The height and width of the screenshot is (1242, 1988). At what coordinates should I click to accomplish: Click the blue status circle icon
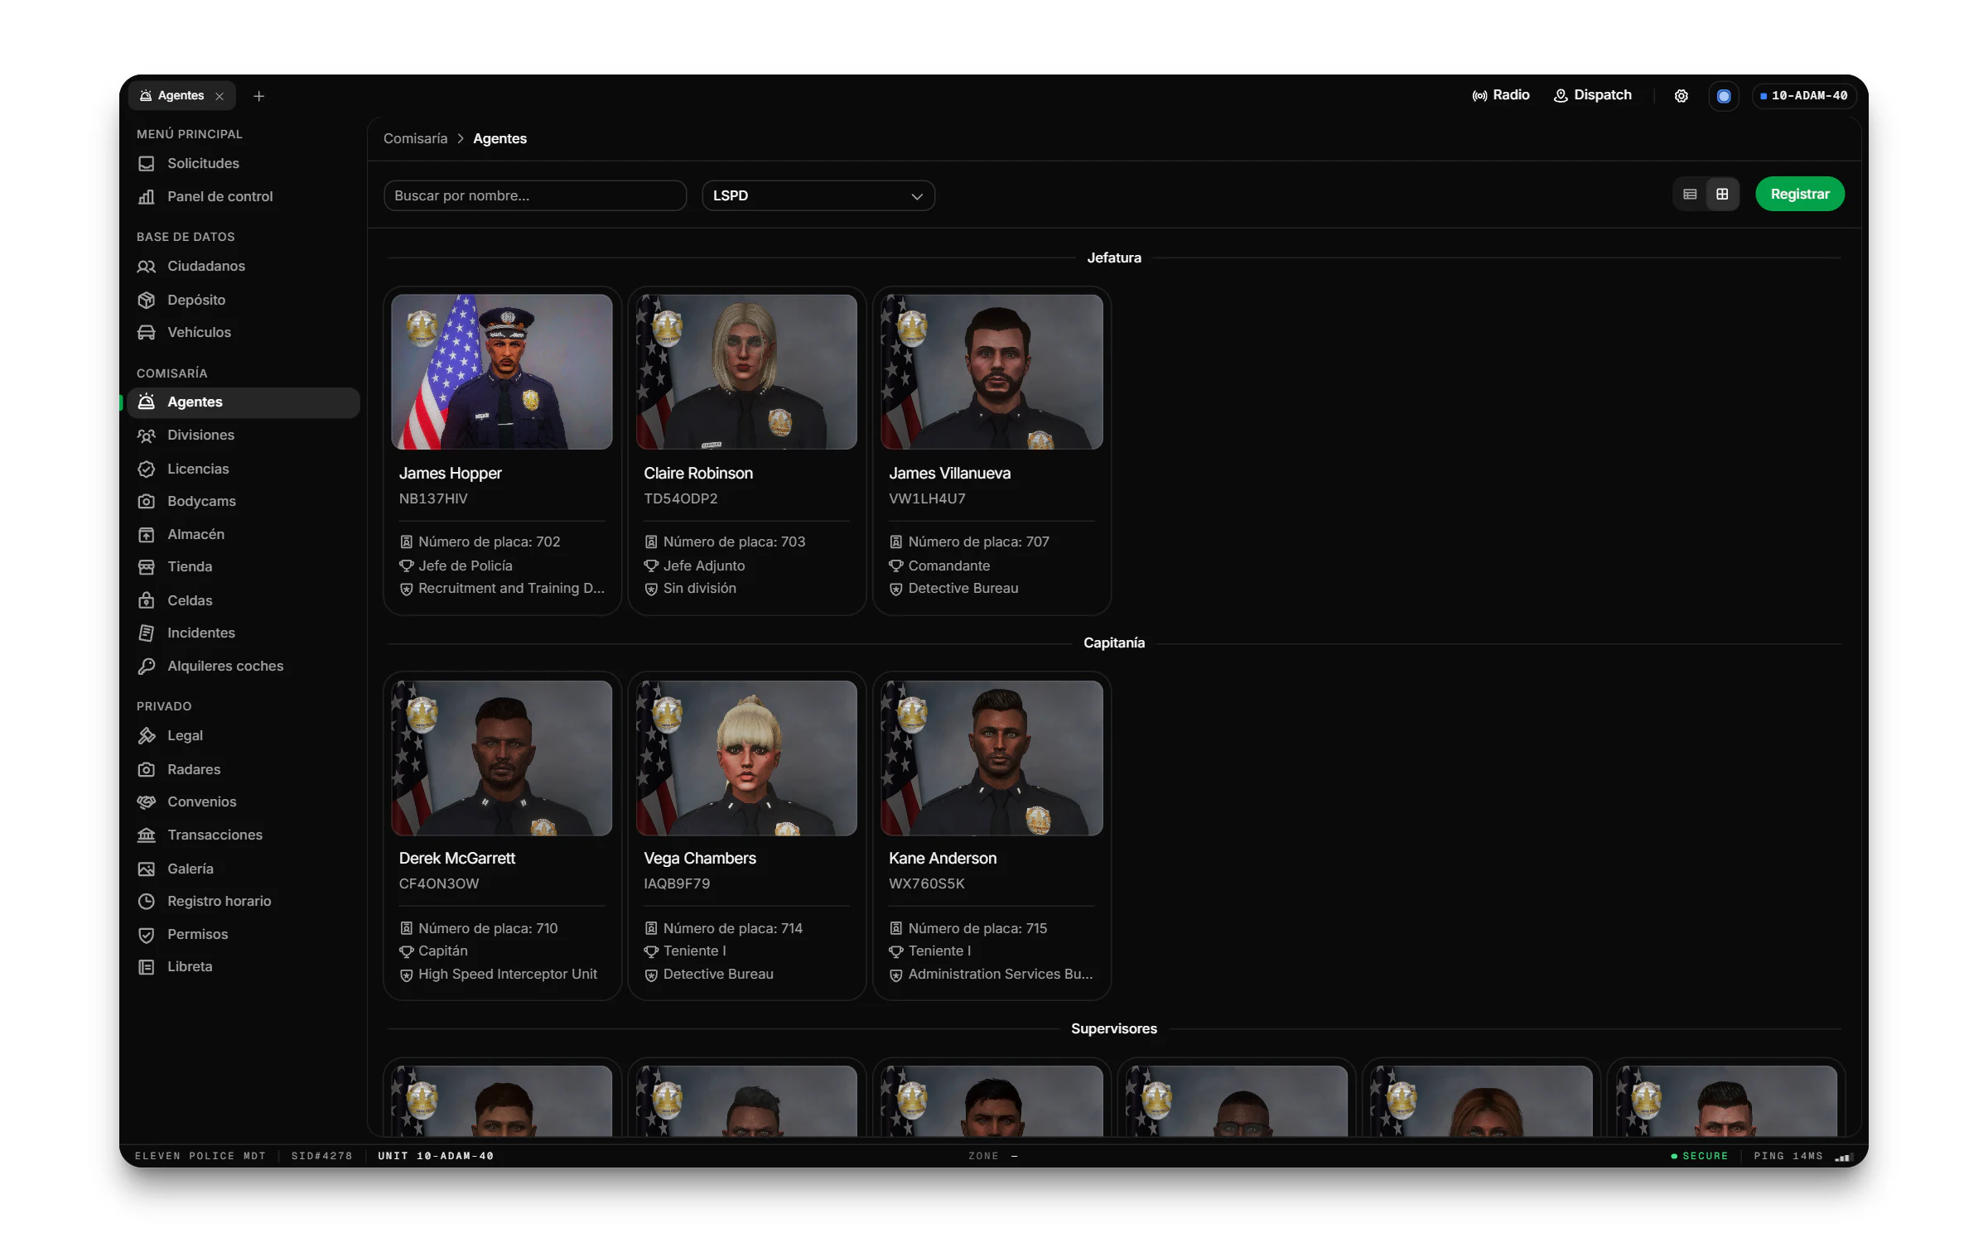coord(1724,96)
